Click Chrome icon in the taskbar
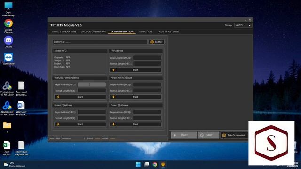This screenshot has width=301, height=169. (x=155, y=164)
